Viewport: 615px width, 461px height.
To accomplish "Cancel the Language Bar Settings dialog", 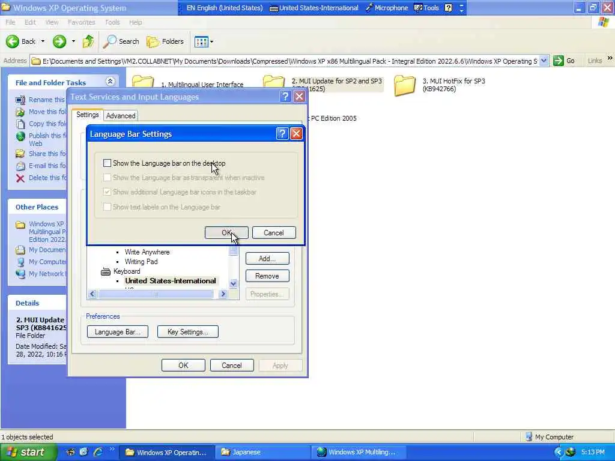I will (x=274, y=232).
